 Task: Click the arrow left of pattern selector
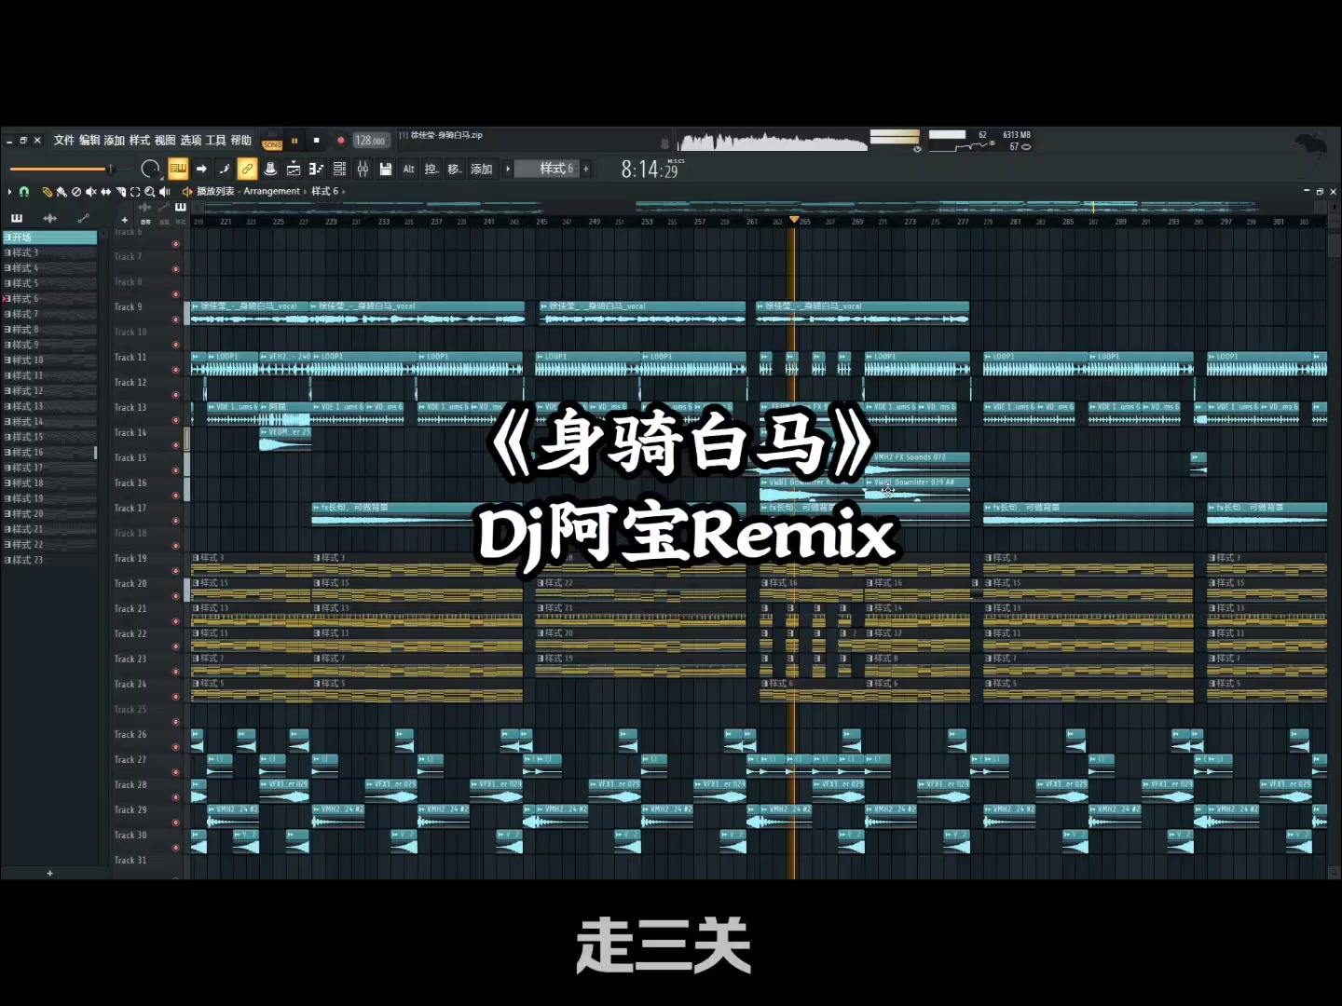pos(508,169)
